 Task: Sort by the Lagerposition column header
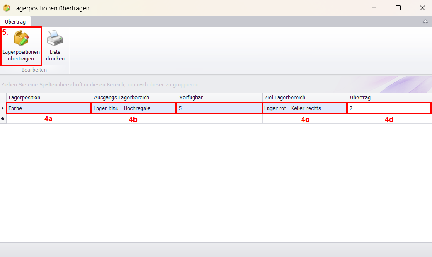(x=49, y=97)
